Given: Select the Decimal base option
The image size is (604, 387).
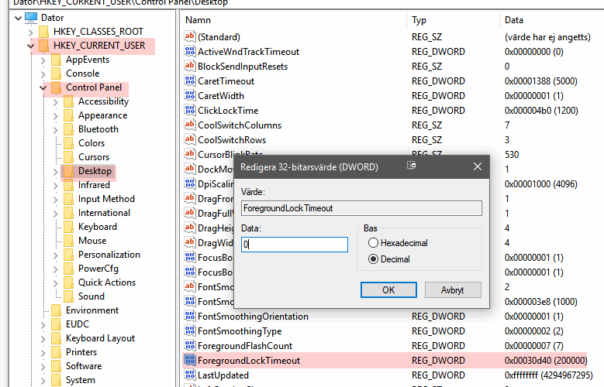Looking at the screenshot, I should pyautogui.click(x=374, y=259).
